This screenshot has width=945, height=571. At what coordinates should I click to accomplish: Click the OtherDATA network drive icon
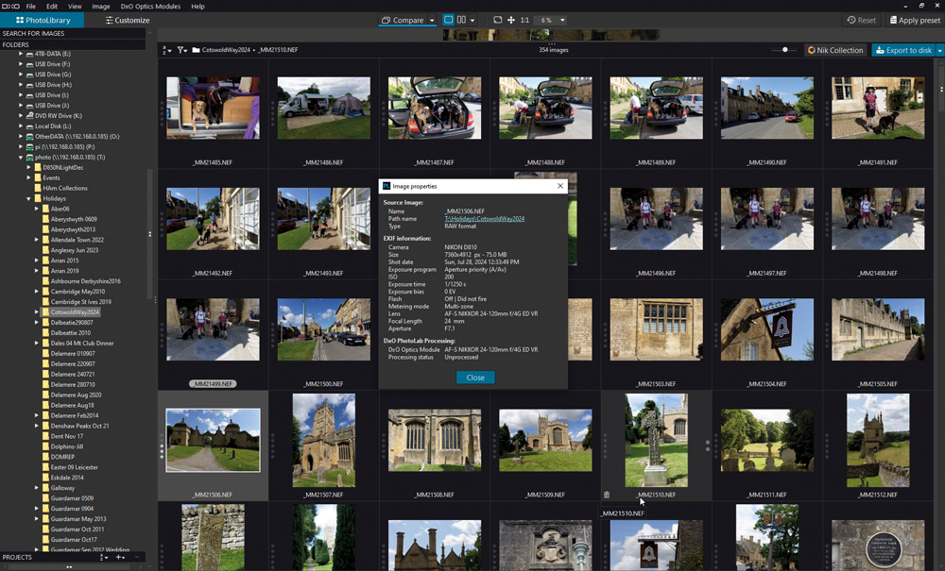click(29, 137)
